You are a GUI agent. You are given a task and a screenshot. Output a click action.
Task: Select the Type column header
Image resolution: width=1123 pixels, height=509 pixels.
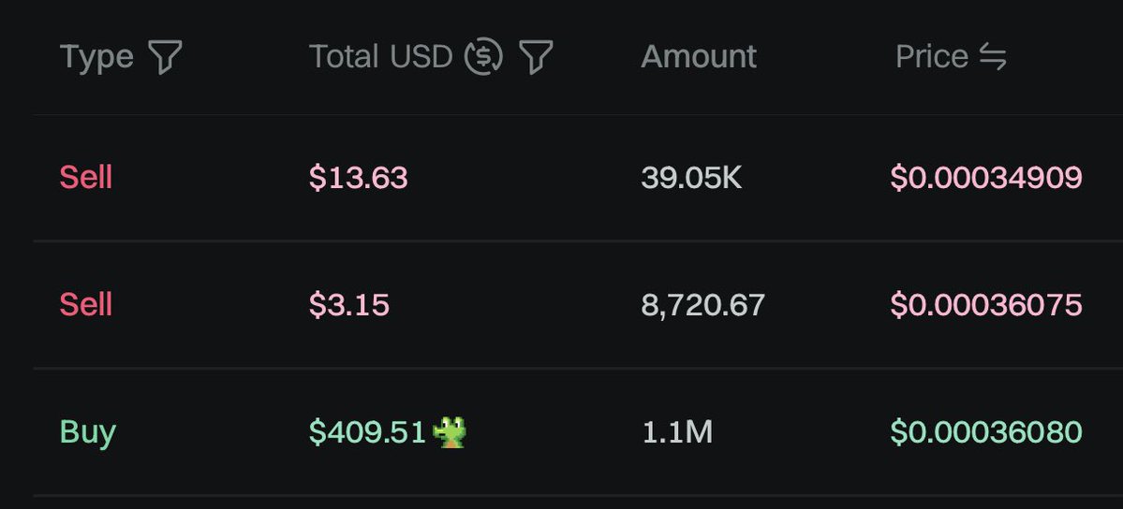coord(96,56)
